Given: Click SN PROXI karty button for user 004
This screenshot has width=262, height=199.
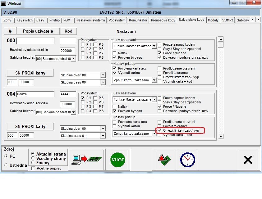Looking at the screenshot, I should point(30,126).
